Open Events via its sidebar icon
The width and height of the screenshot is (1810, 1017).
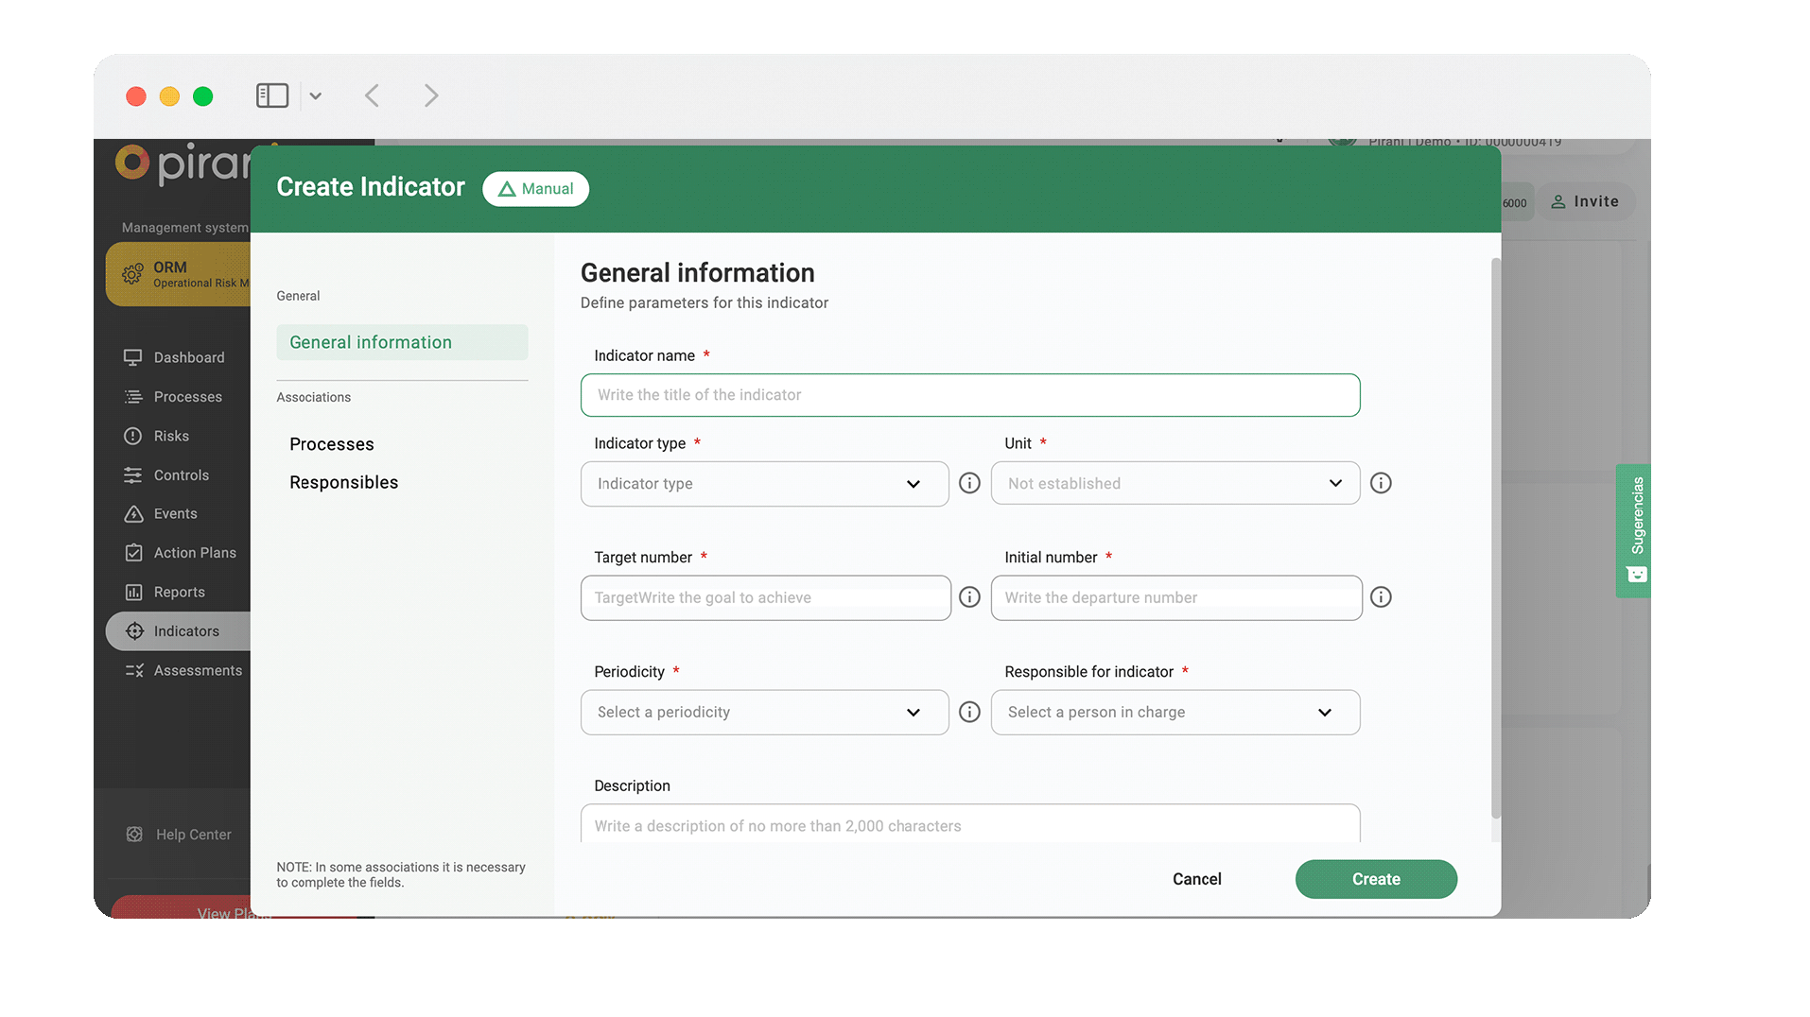[x=134, y=513]
